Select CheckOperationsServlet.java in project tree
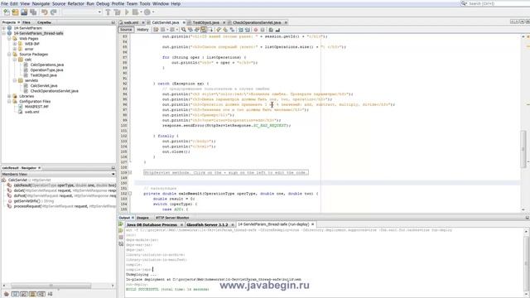This screenshot has height=298, width=530. (55, 91)
